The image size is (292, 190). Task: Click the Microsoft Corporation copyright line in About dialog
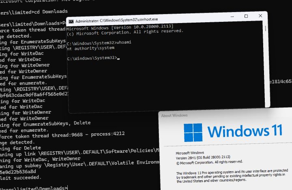click(x=210, y=163)
